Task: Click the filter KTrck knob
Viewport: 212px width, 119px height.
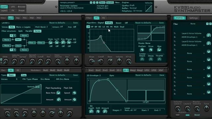Action: click(129, 61)
